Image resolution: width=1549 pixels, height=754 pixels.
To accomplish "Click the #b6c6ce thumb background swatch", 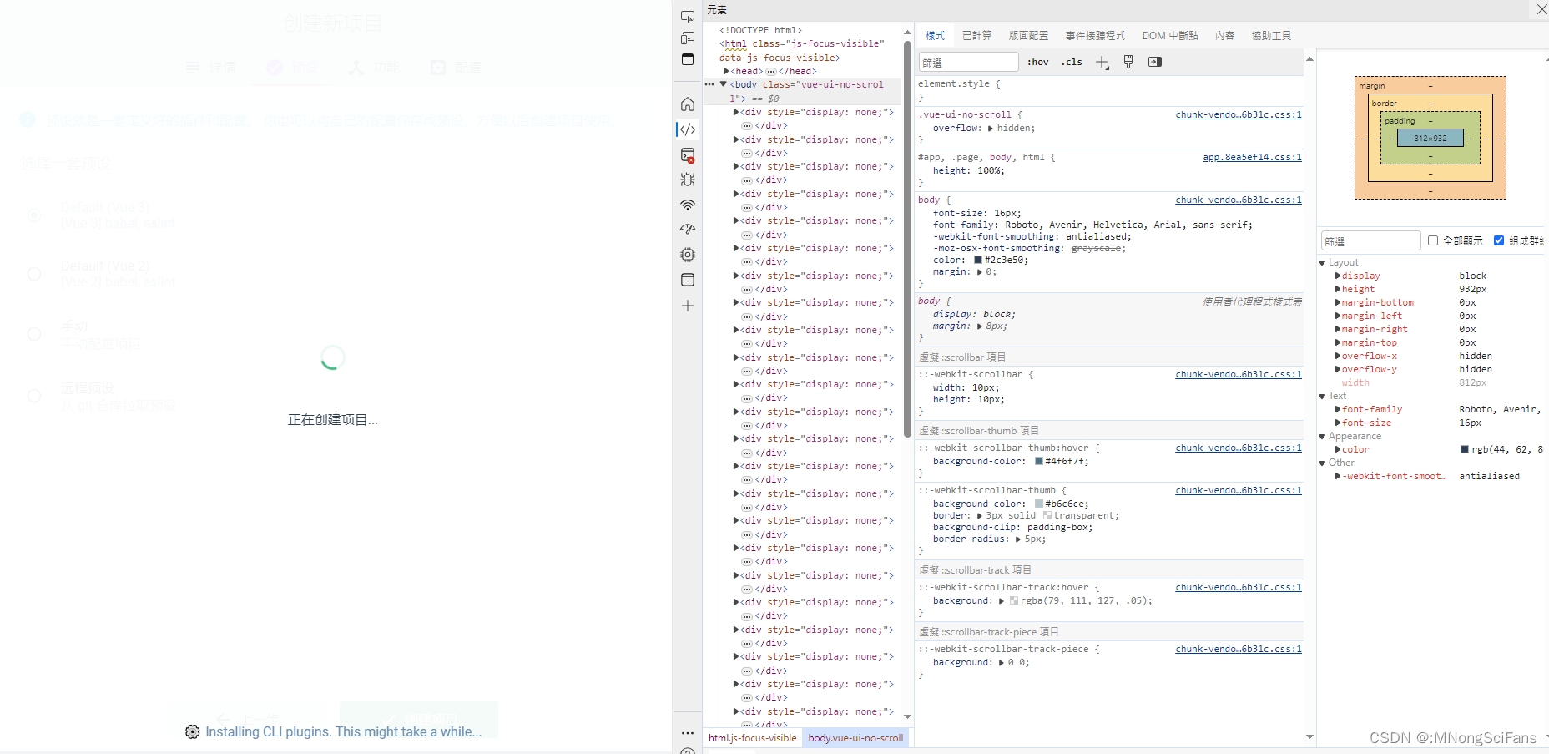I will (1039, 504).
